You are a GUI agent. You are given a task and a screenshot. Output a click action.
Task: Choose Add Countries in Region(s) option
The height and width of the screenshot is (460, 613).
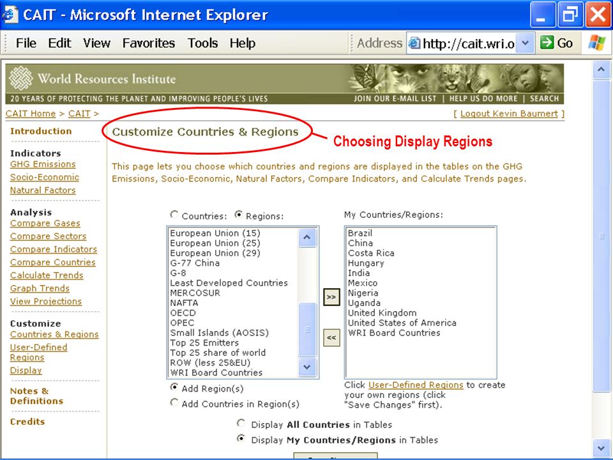pos(174,402)
